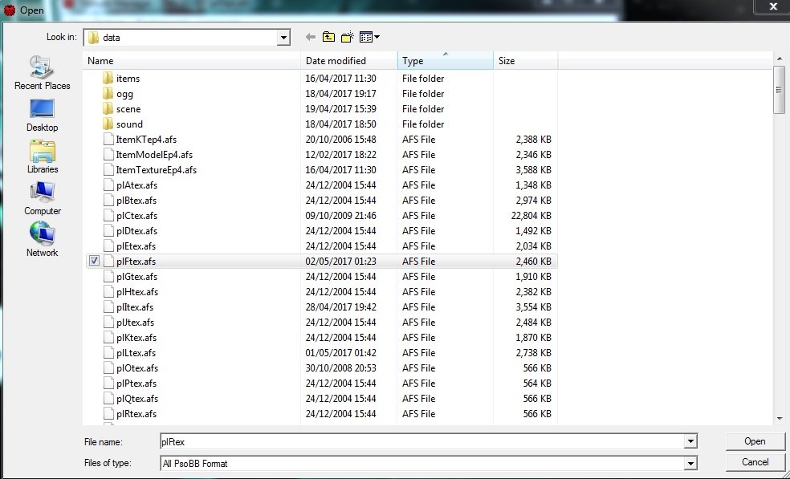Sort by Name column header
Screen dimensions: 790x479
click(191, 60)
